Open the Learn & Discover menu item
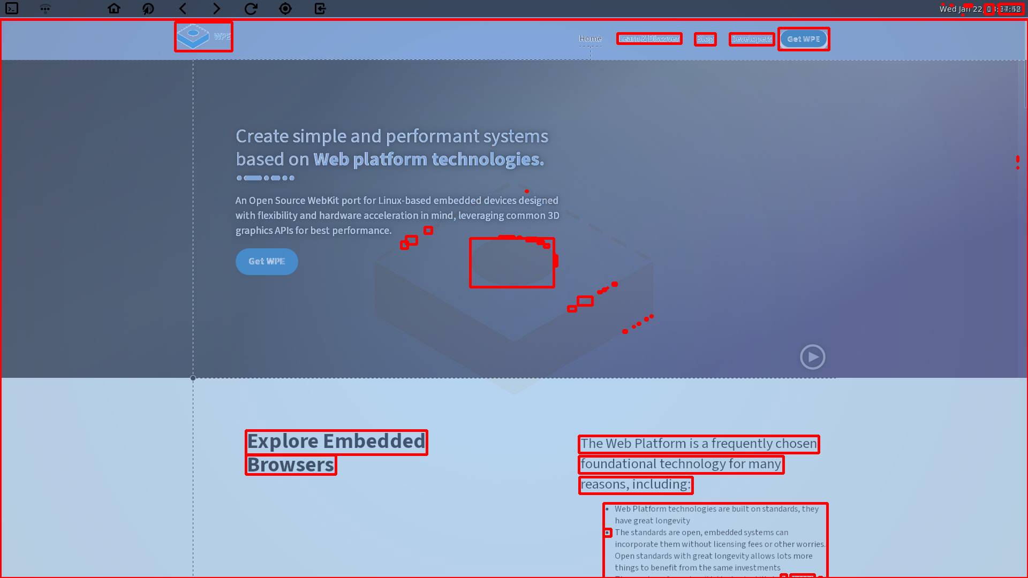Screen dimensions: 1028x578 coord(649,39)
